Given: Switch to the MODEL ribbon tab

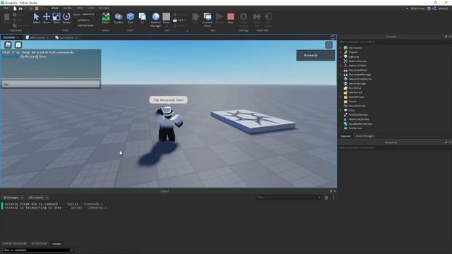Looking at the screenshot, I should [x=67, y=8].
